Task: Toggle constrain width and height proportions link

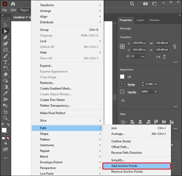Action: pos(175,46)
